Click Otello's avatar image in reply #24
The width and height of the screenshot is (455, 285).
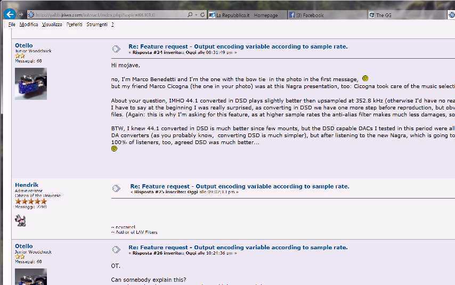(x=31, y=83)
